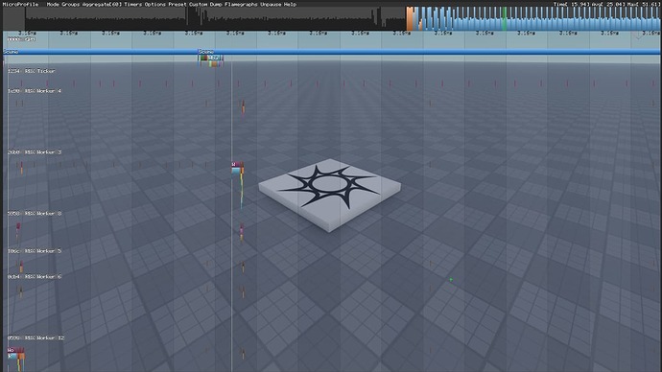Open the Custom menu

[x=198, y=4]
